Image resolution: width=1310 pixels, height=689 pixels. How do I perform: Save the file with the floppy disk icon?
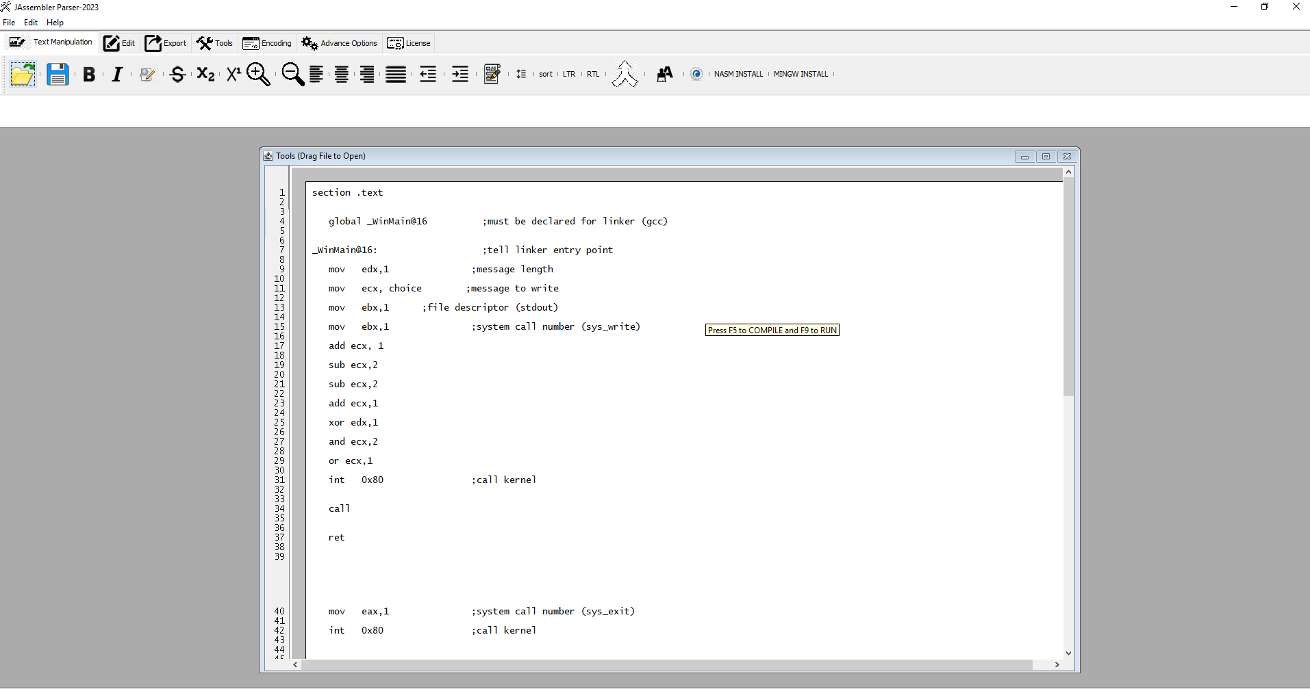58,74
